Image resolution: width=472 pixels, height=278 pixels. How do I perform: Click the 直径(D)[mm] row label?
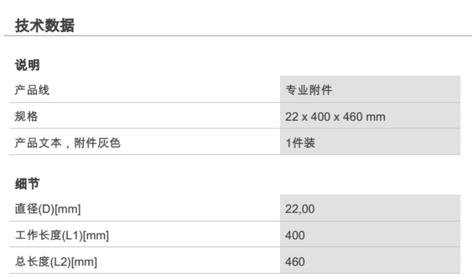pyautogui.click(x=48, y=209)
